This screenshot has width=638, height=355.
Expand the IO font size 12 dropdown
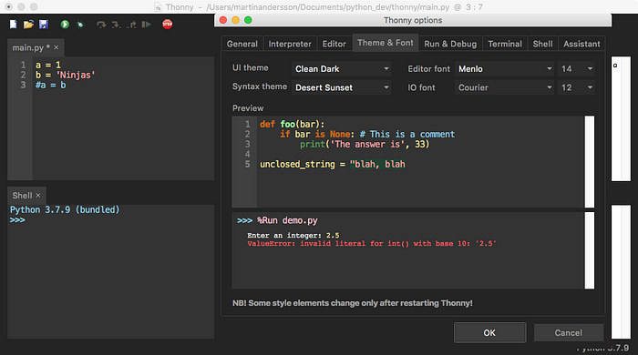(576, 87)
